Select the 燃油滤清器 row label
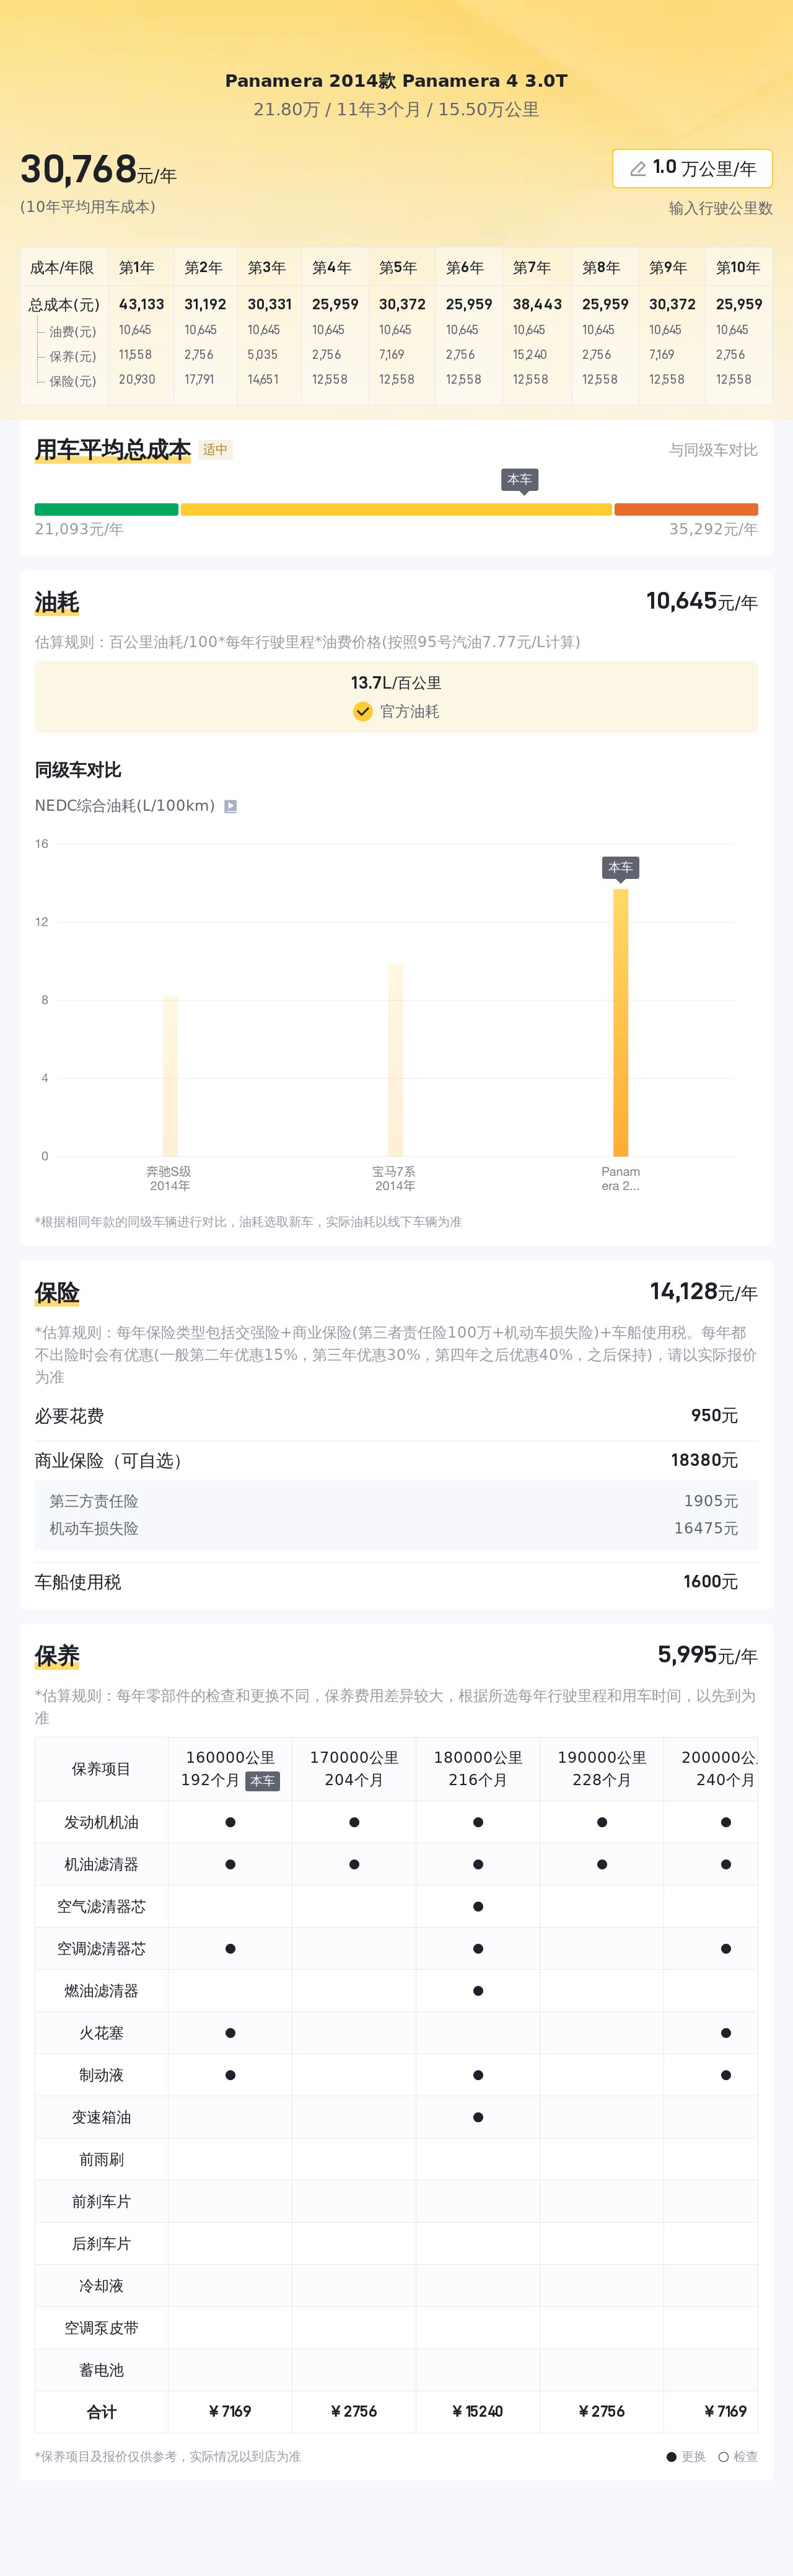Image resolution: width=793 pixels, height=2576 pixels. click(x=101, y=1991)
